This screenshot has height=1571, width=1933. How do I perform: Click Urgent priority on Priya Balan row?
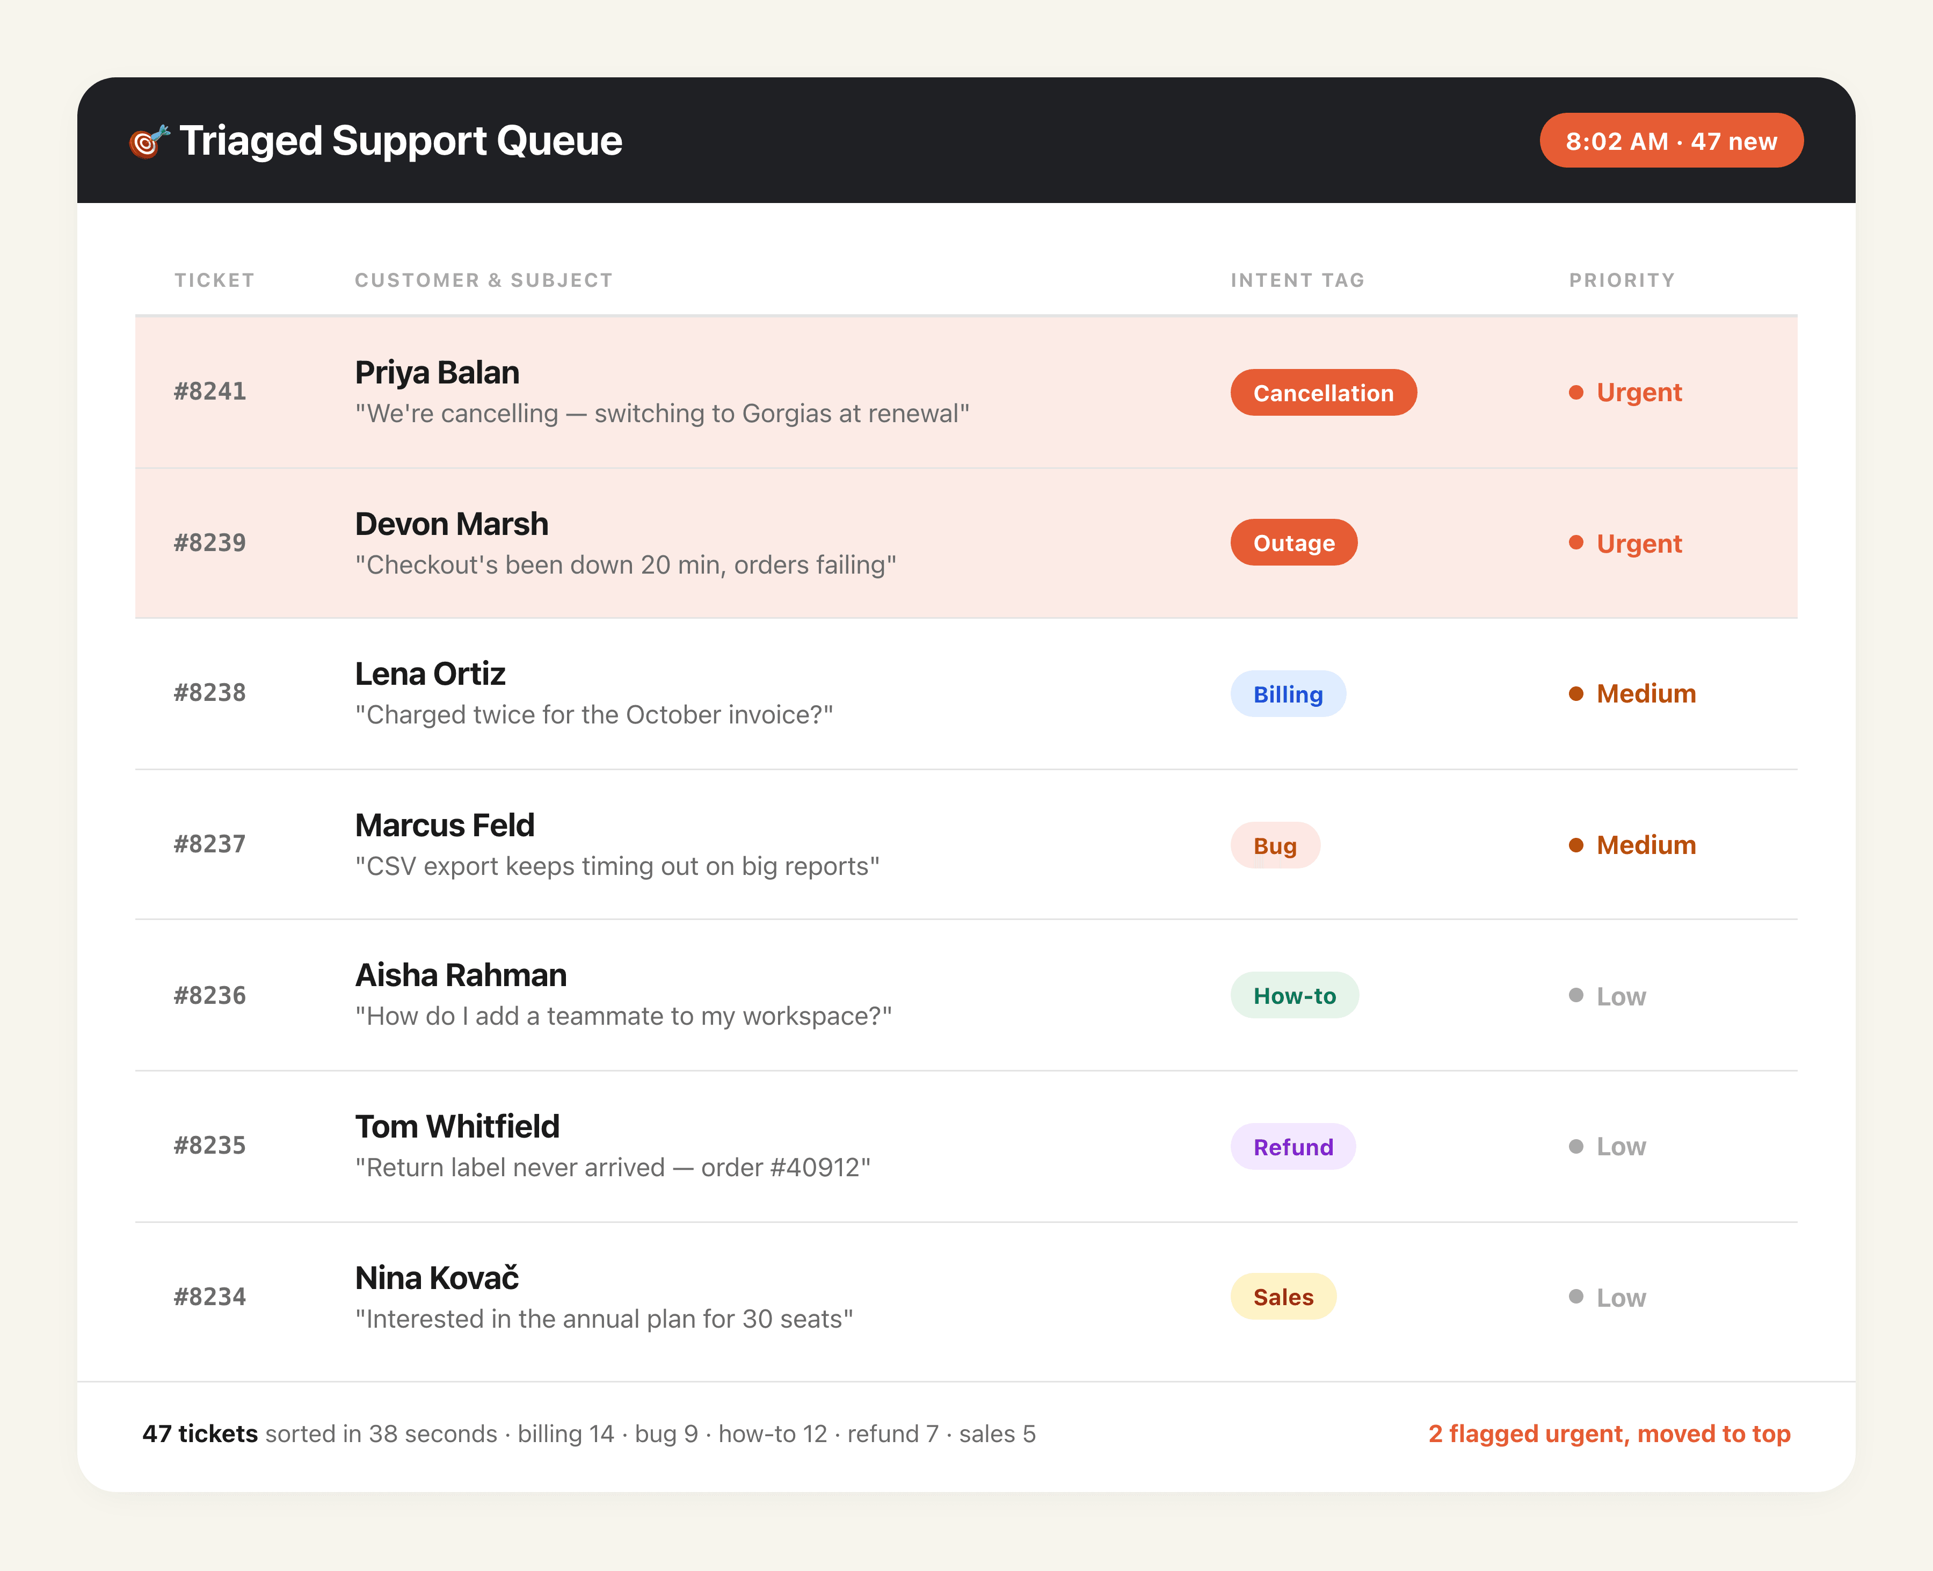tap(1625, 392)
